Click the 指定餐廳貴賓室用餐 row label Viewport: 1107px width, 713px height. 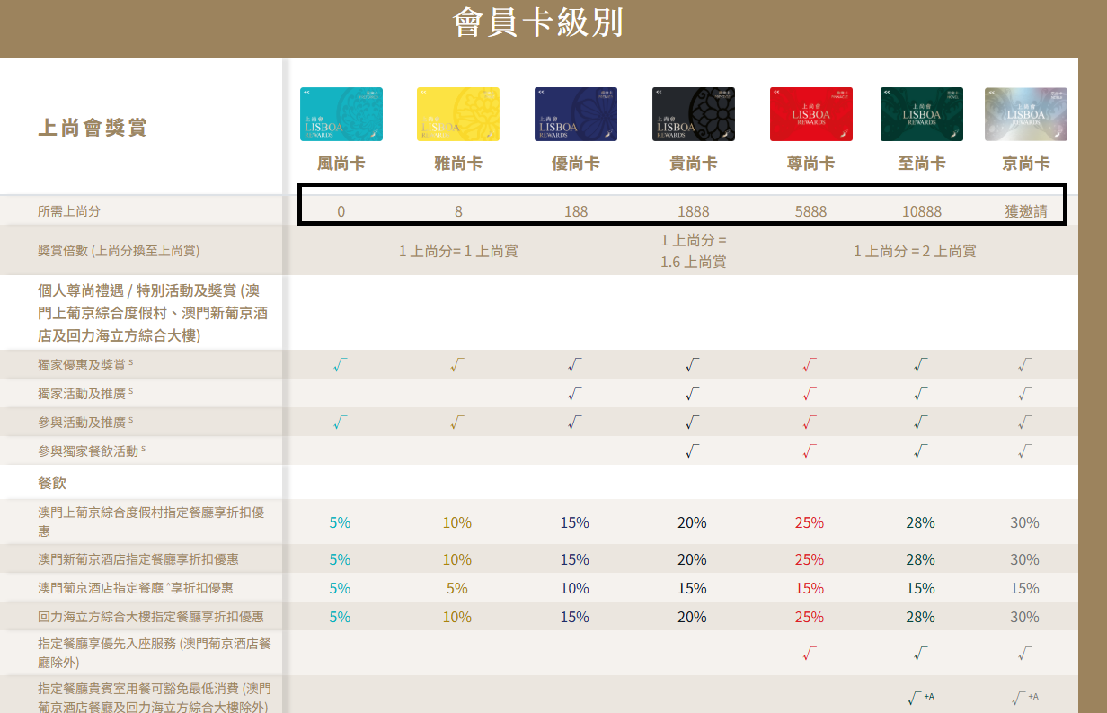[154, 698]
